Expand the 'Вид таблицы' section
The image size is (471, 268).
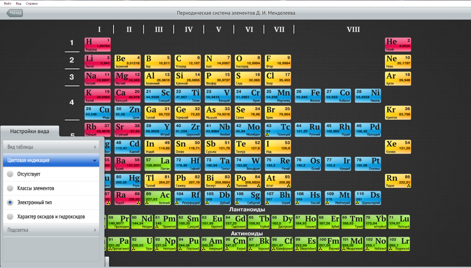point(51,147)
